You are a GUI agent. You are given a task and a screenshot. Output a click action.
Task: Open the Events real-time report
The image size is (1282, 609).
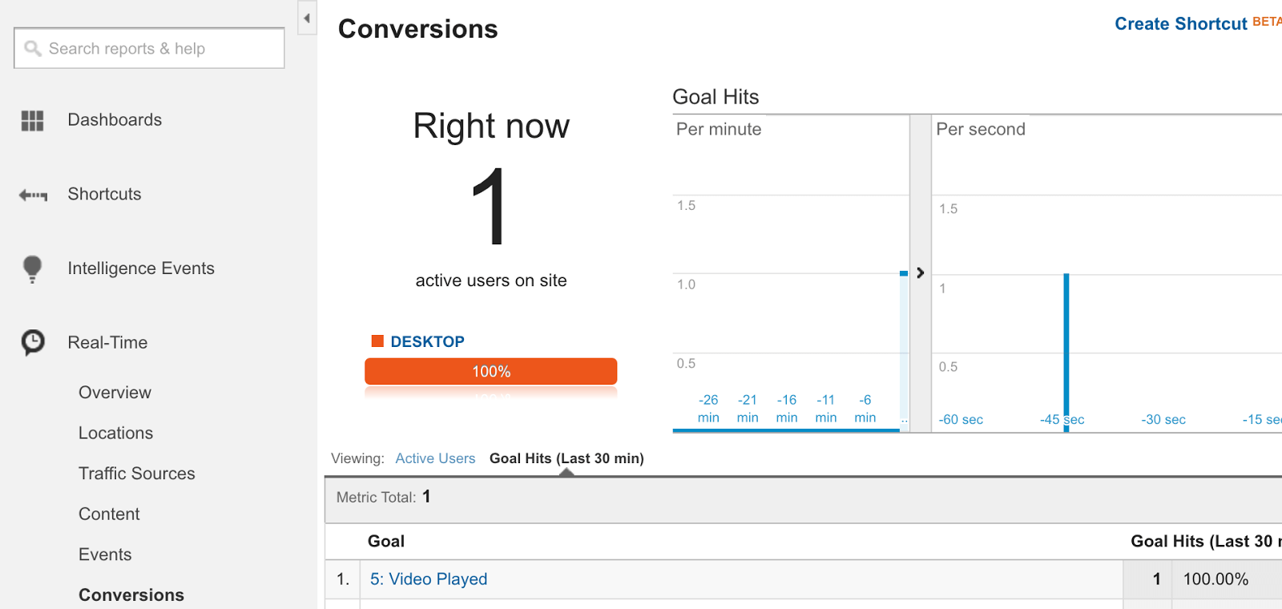[105, 555]
